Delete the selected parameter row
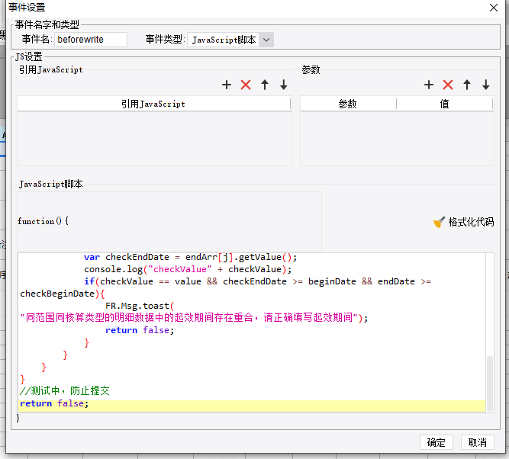 [x=448, y=85]
